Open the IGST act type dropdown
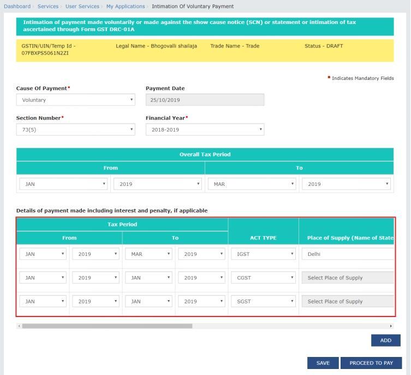411x375 pixels. point(263,254)
